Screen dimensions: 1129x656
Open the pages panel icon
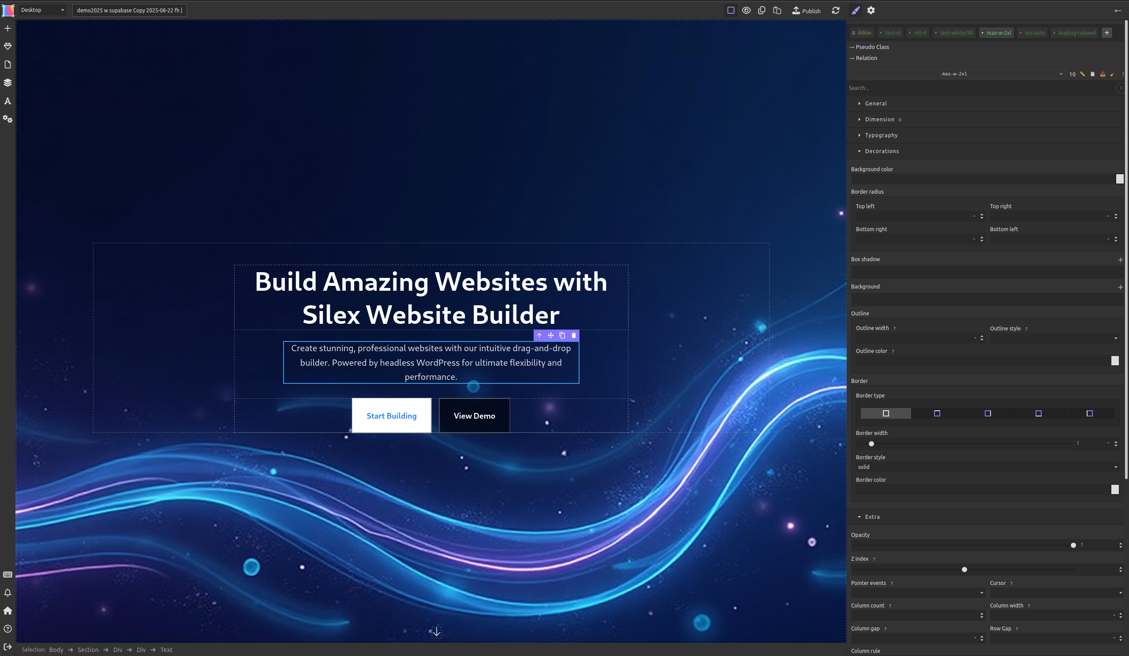tap(7, 64)
